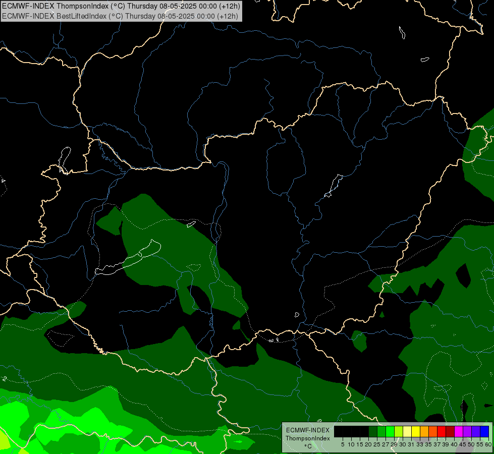This screenshot has width=494, height=454.
Task: Select the dark green 20–25 legend swatch
Action: coord(373,431)
